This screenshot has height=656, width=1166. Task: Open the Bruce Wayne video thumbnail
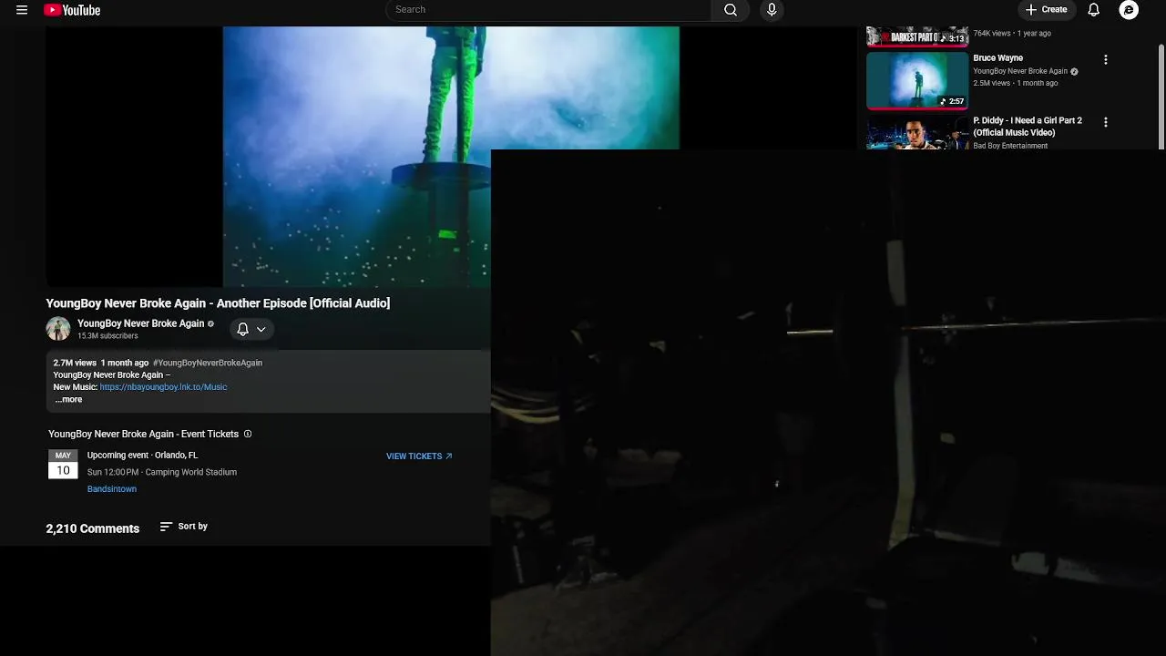(917, 80)
